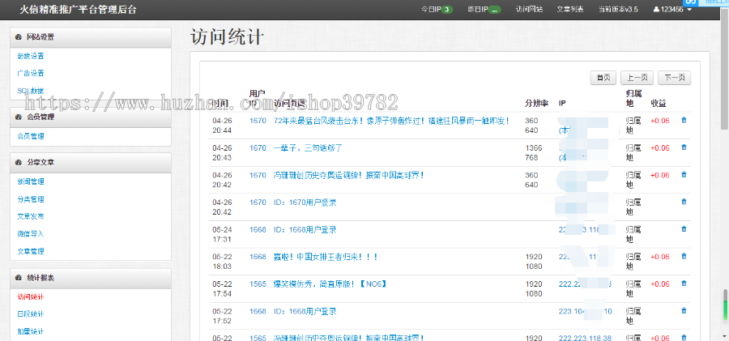Open 参数设置 in the sidebar
This screenshot has width=729, height=341.
31,57
